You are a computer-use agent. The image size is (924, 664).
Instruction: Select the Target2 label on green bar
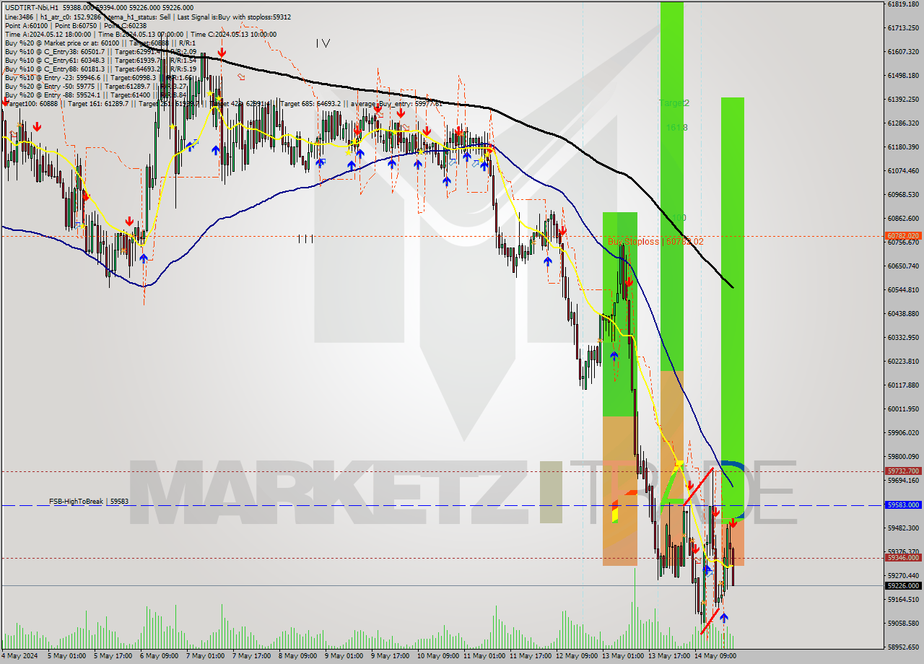tap(674, 103)
